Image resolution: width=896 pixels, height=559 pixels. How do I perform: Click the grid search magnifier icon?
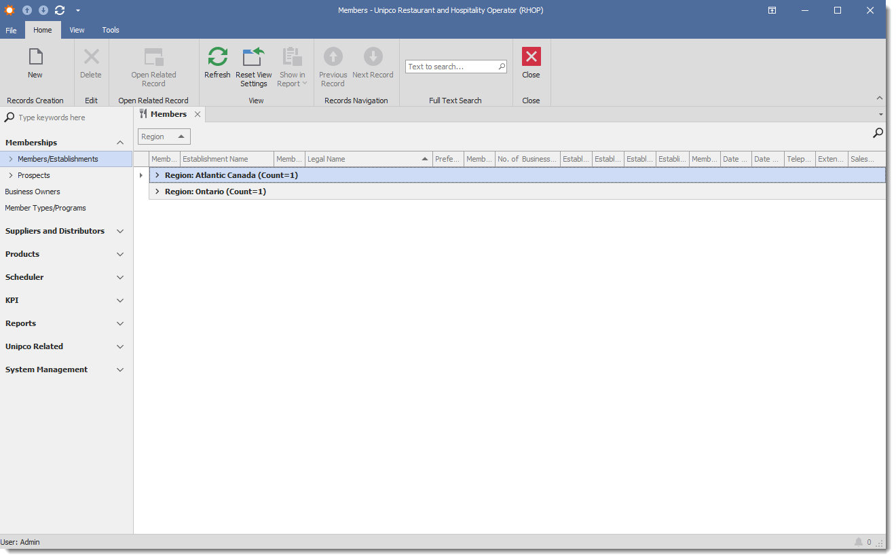tap(878, 133)
